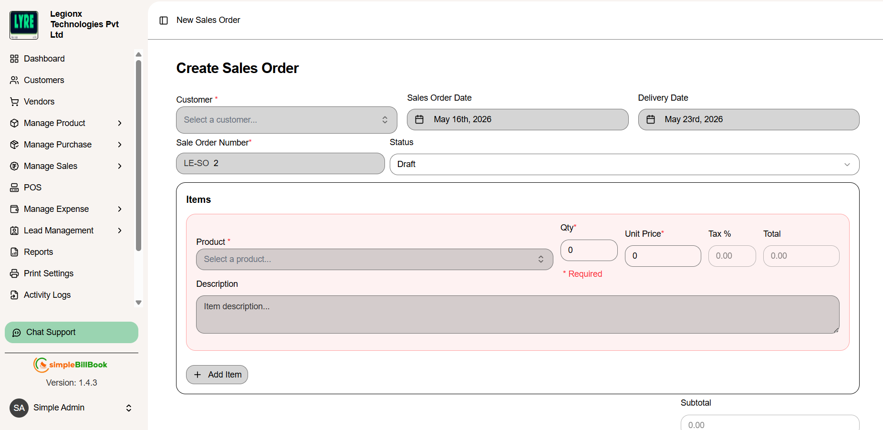The width and height of the screenshot is (883, 430).
Task: Expand the Manage Expense submenu chevron
Action: [x=120, y=209]
